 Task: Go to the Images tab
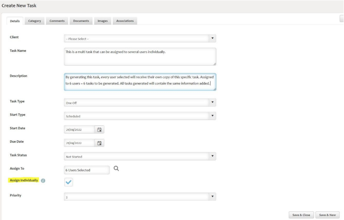pos(103,21)
